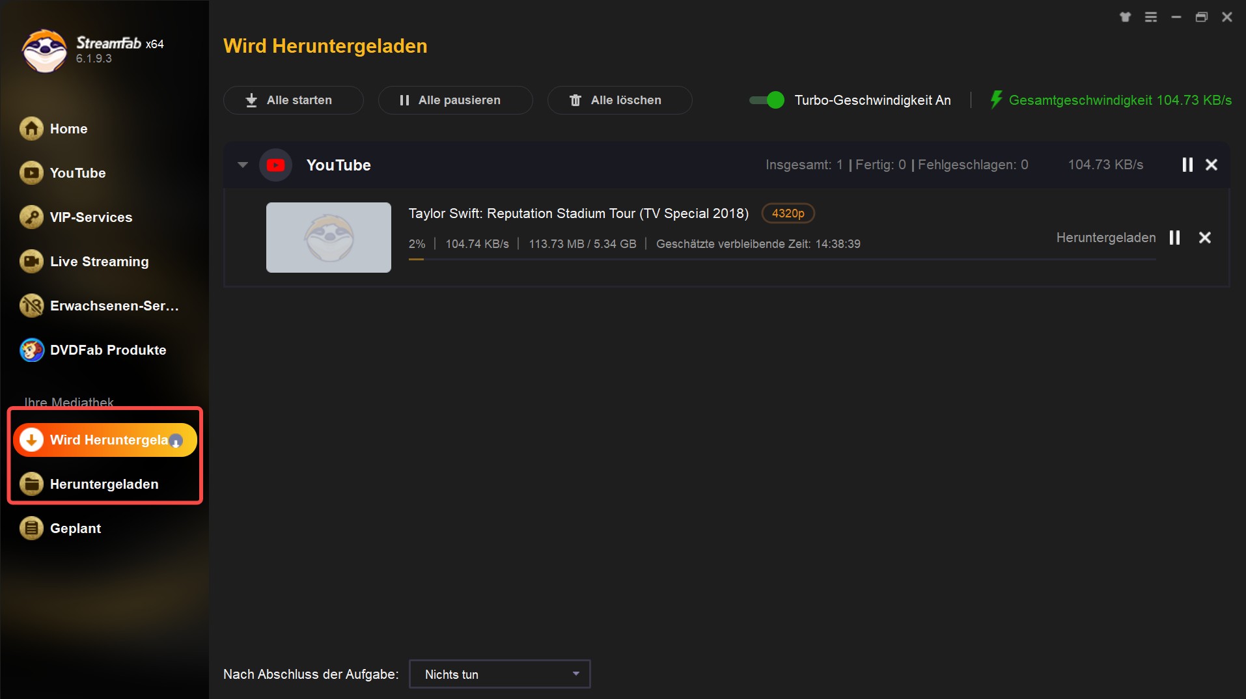
Task: Click the orange download arrow icon
Action: 31,440
